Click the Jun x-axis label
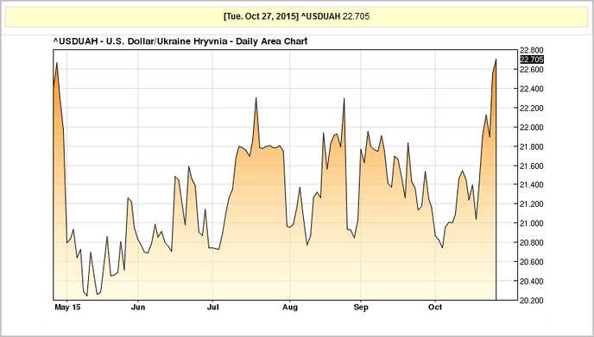This screenshot has height=337, width=594. tap(138, 307)
